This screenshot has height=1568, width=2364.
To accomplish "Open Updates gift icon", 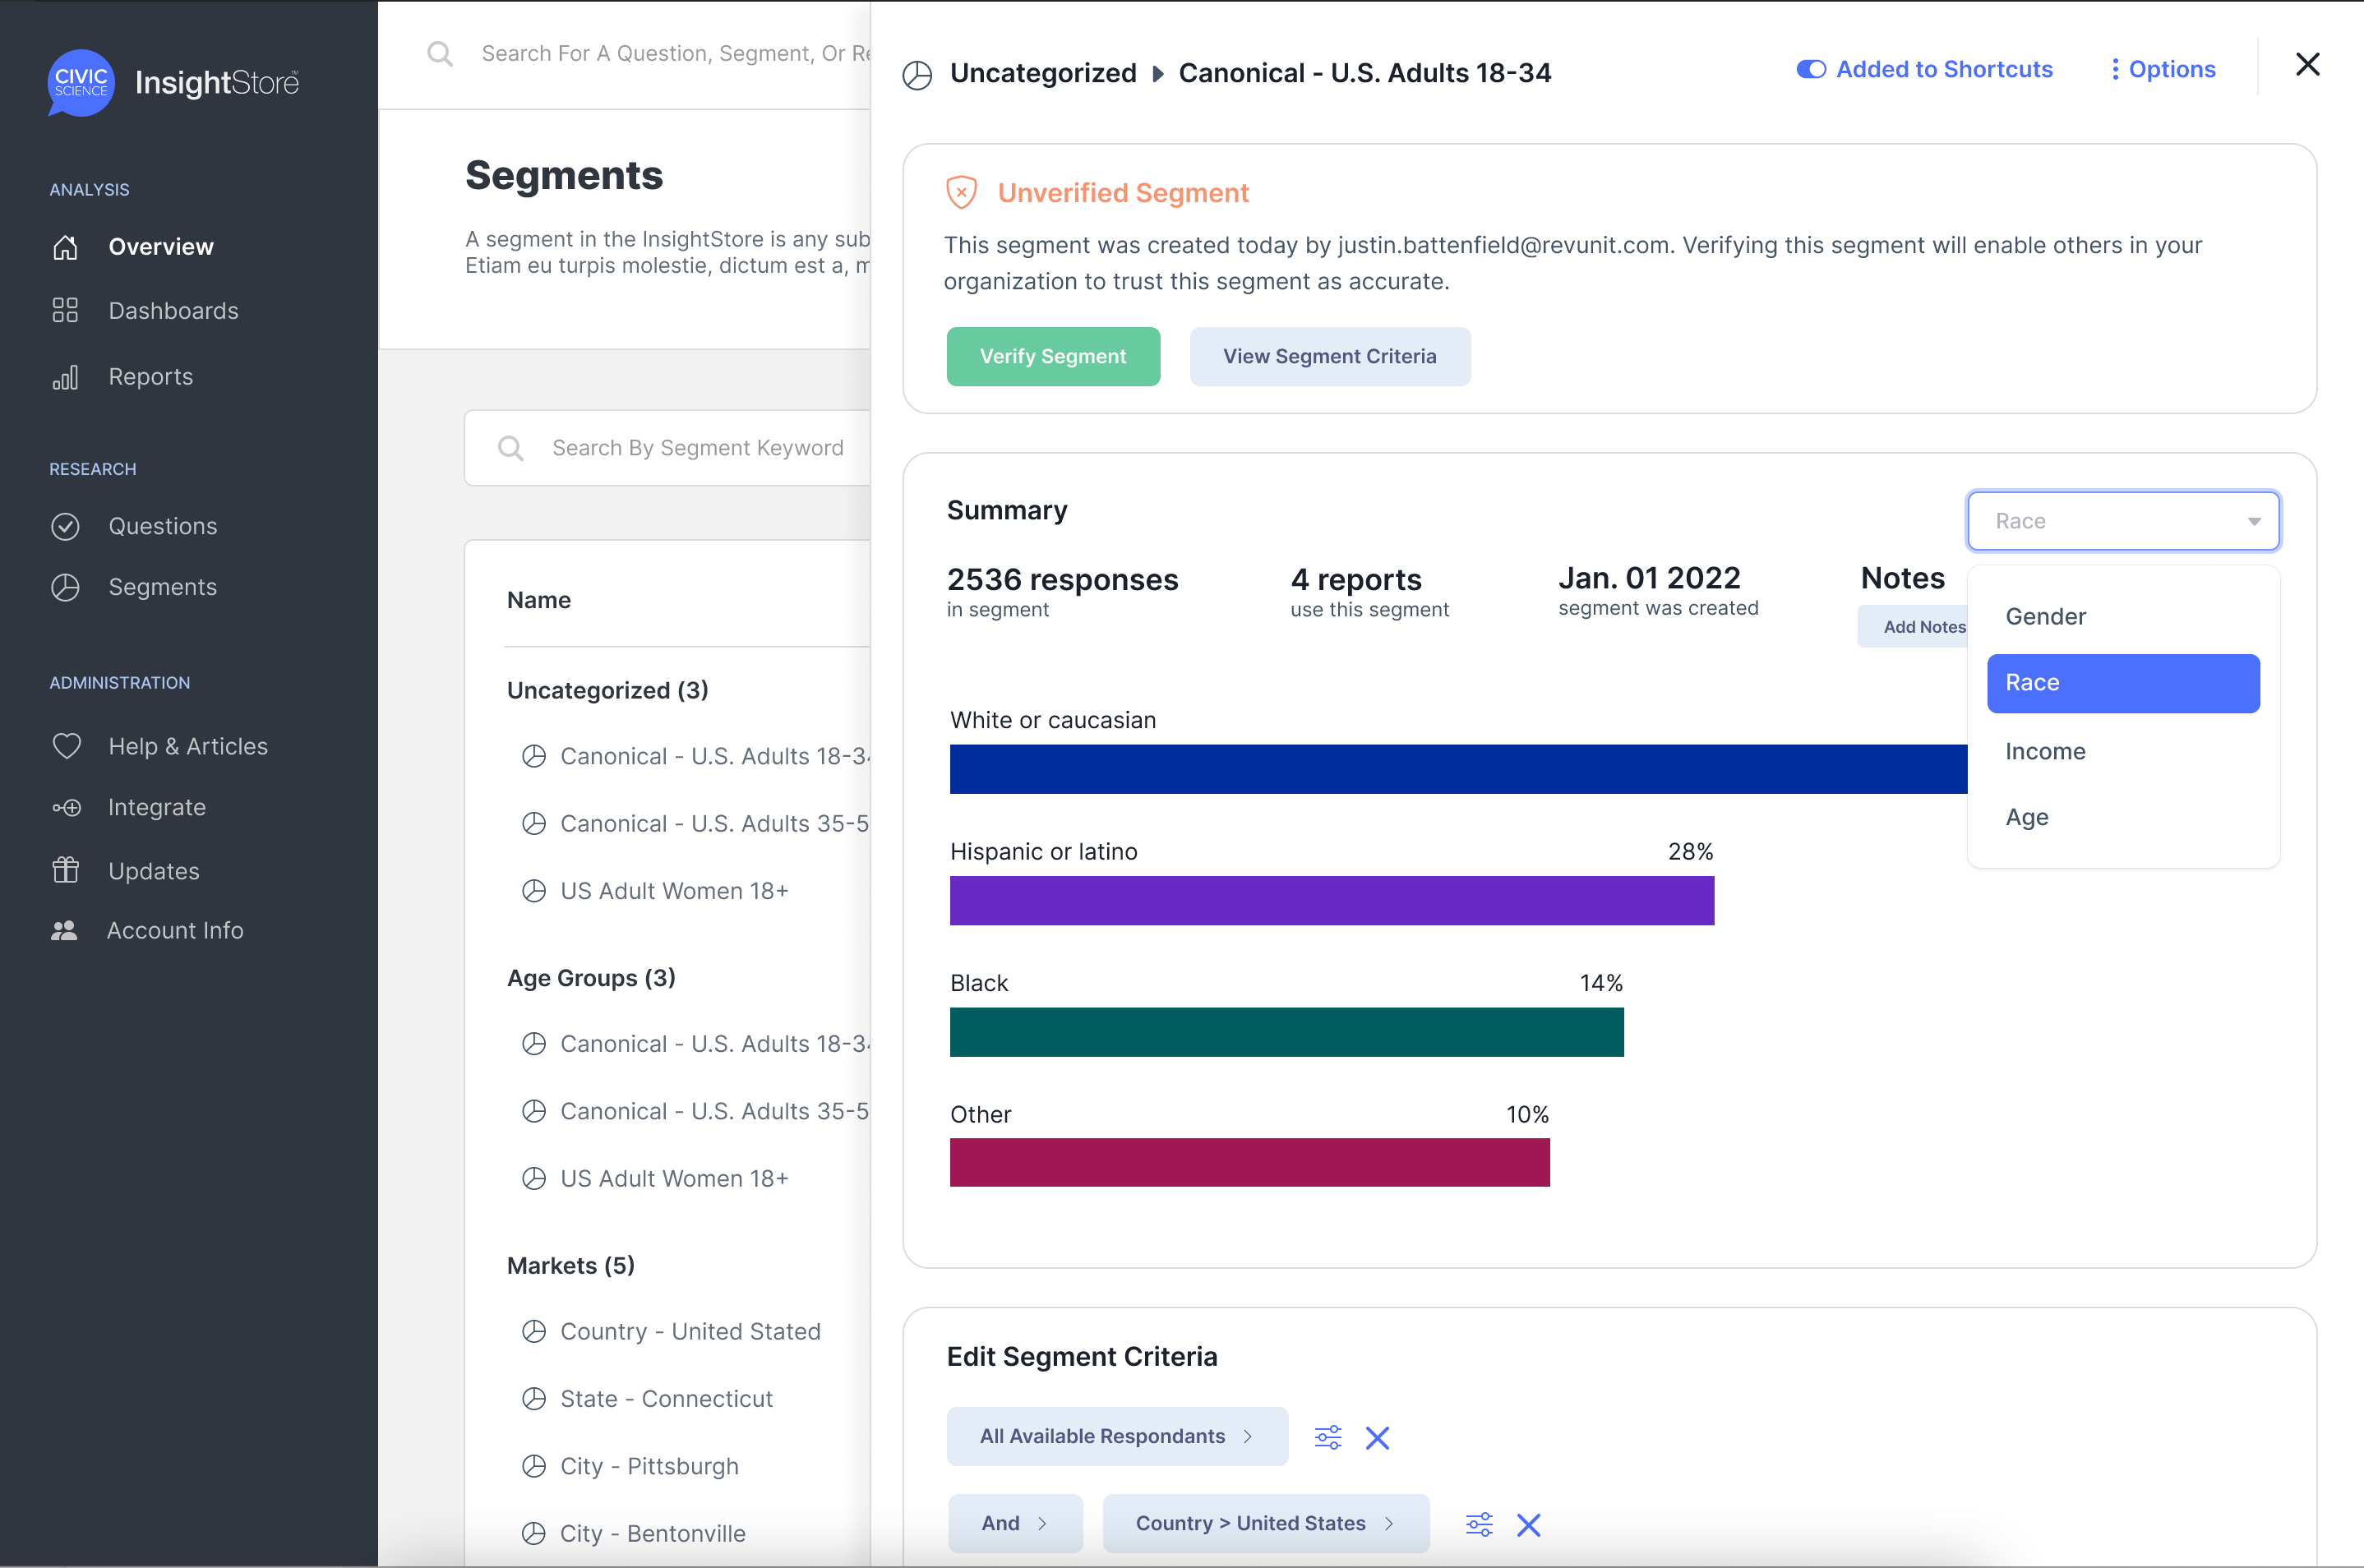I will tap(65, 870).
